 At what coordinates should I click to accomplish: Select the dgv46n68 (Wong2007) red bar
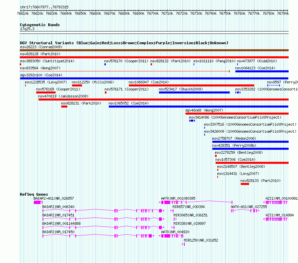tap(237, 114)
